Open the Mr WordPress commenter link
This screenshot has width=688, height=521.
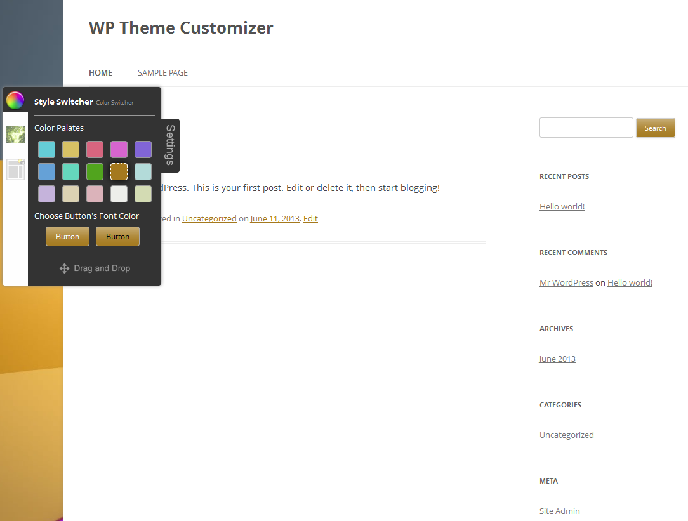pos(566,283)
